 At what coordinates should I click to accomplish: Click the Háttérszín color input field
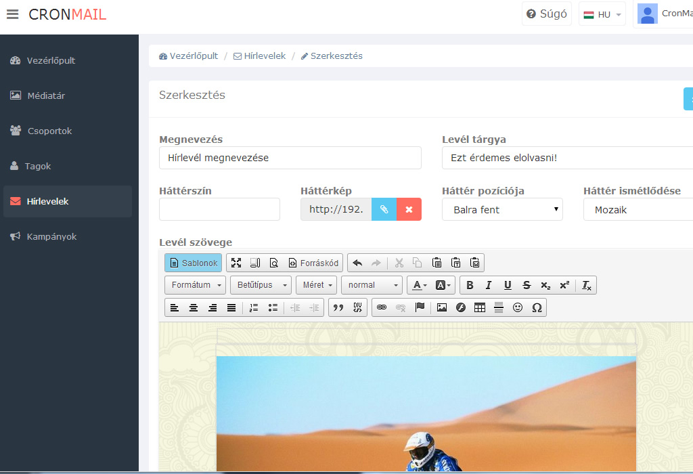tap(220, 210)
